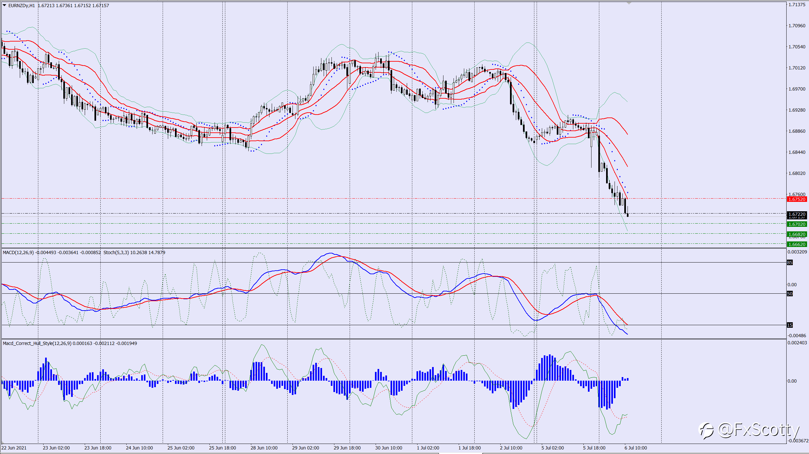Image resolution: width=809 pixels, height=454 pixels.
Task: Click the 24 Jun 10:00 time label
Action: click(139, 448)
